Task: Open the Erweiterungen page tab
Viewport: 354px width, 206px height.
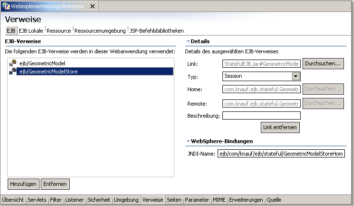Action: click(x=246, y=200)
